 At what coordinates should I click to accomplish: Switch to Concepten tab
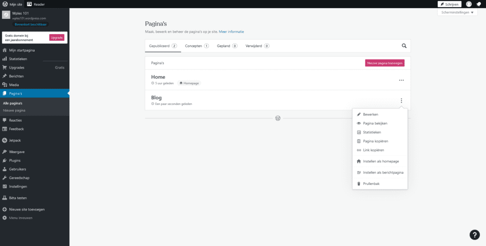click(197, 46)
